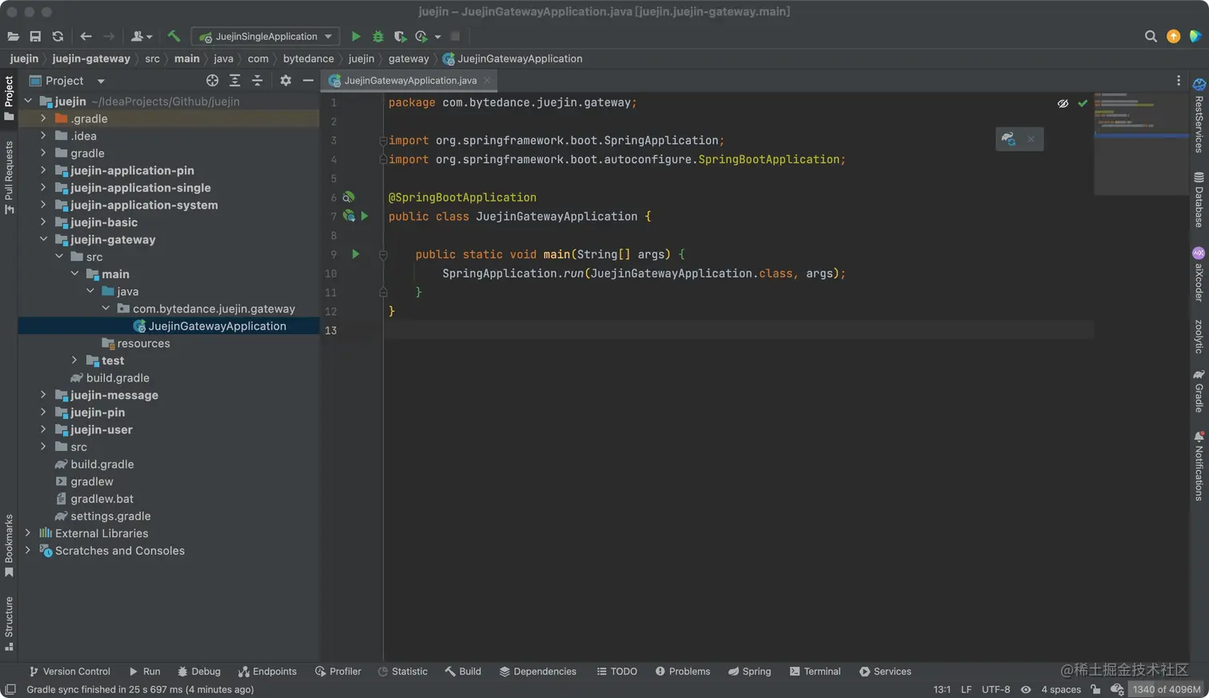Click the code minimap preview on the right
Image resolution: width=1209 pixels, height=698 pixels.
coord(1140,144)
